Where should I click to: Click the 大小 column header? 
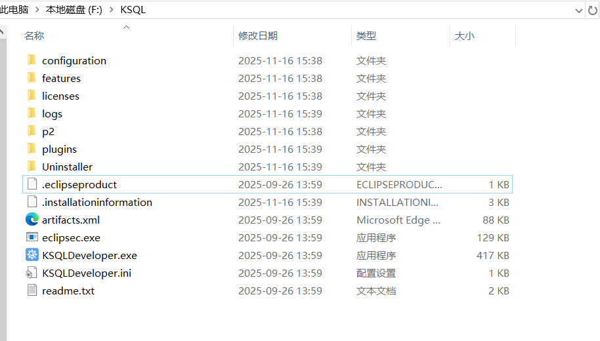click(x=464, y=35)
